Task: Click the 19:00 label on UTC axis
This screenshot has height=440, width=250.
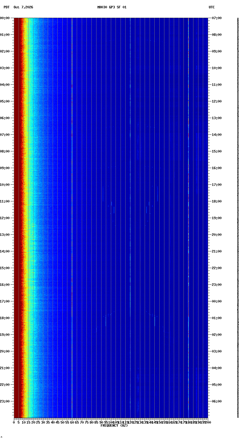Action: 217,218
